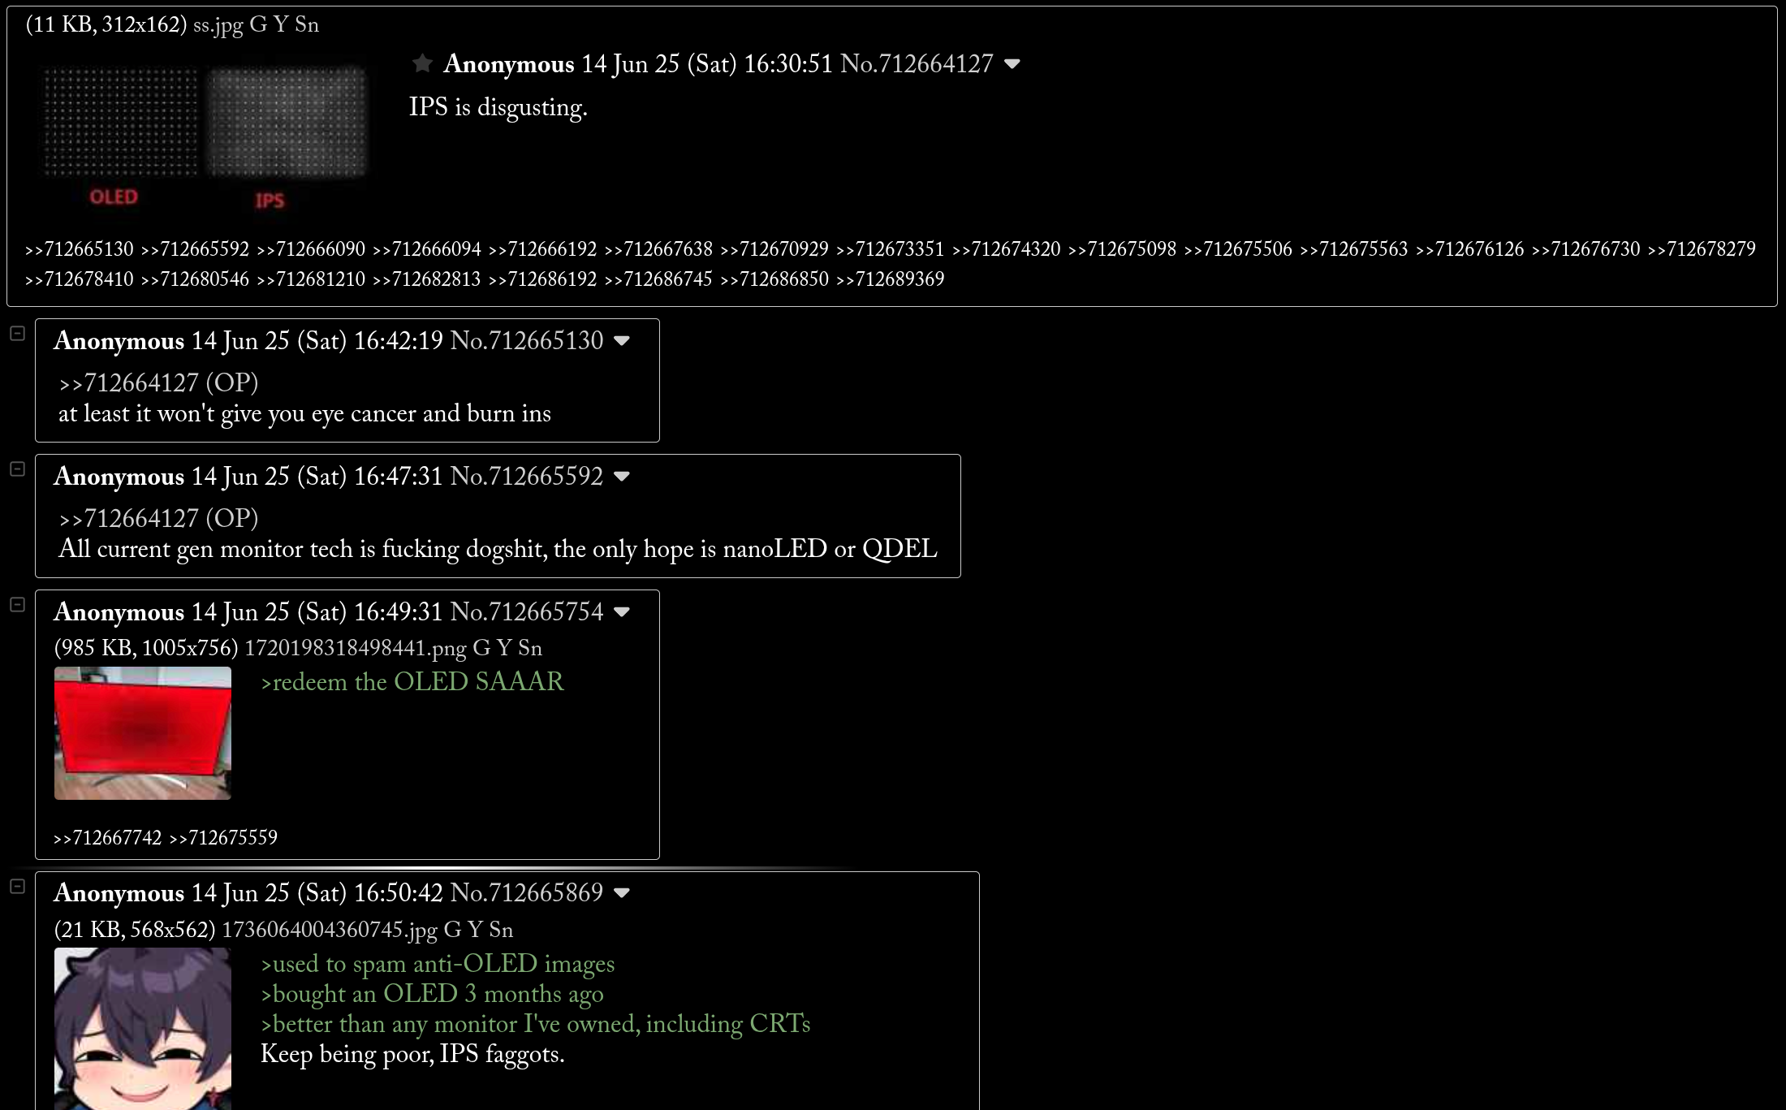Open the red monitor thumbnail image
Viewport: 1786px width, 1110px height.
(143, 733)
